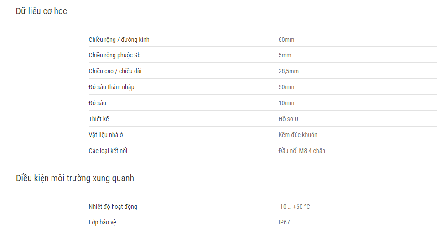The width and height of the screenshot is (437, 239).
Task: Click the 'Điều kiện môi trường xung quanh' heading
Action: [75, 178]
